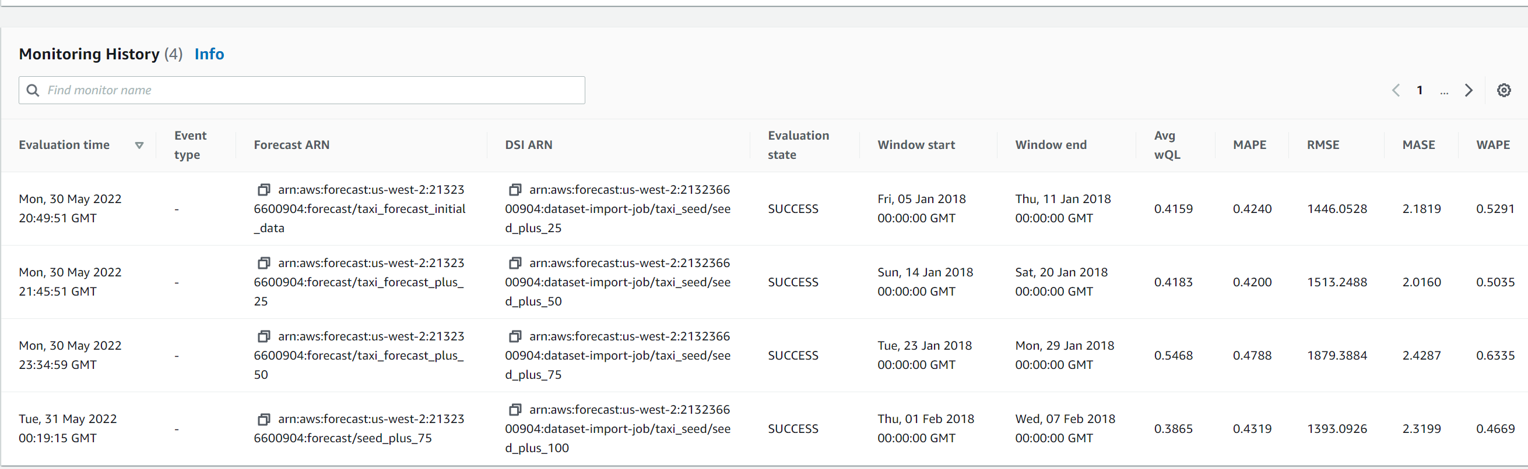The image size is (1528, 469).
Task: Click the pagination ellipsis
Action: [1444, 92]
